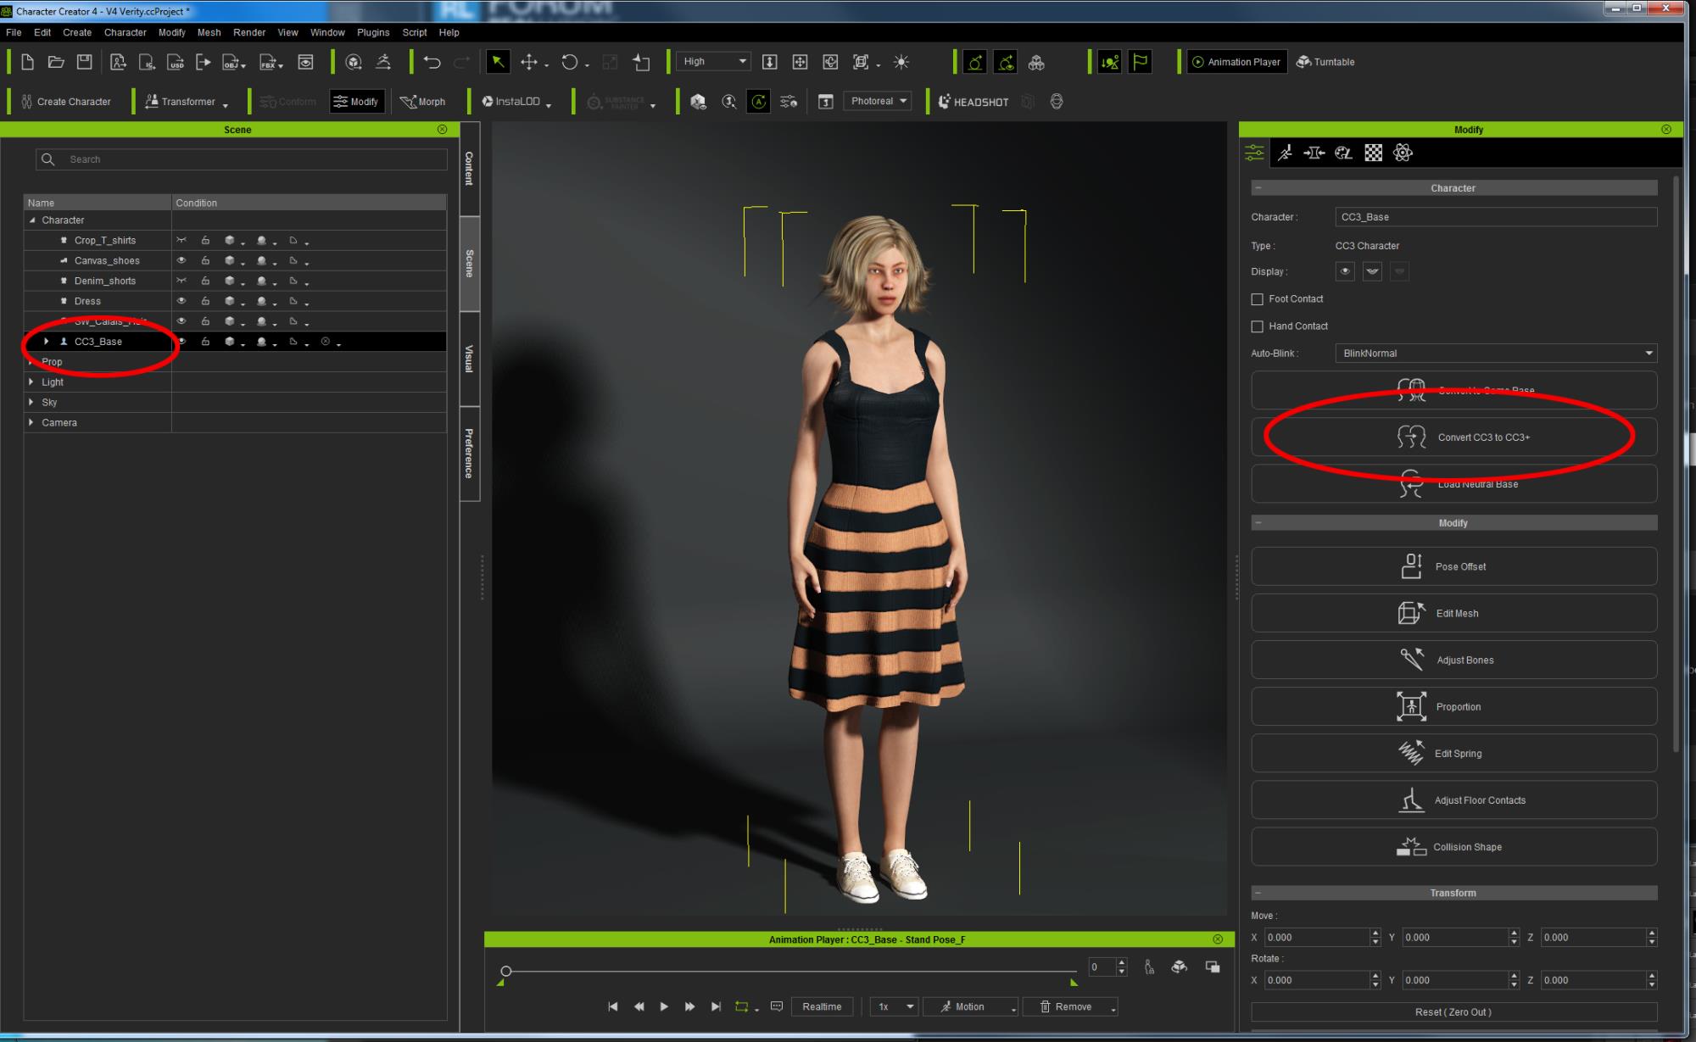Click the New Project icon

27,62
